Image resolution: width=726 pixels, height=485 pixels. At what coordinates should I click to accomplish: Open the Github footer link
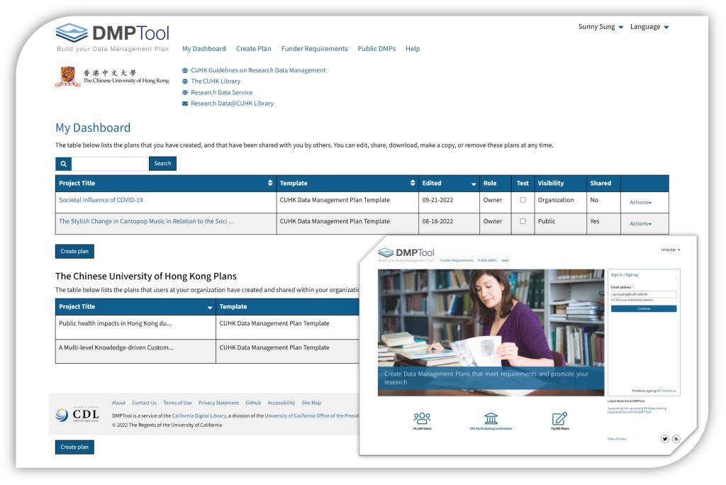click(253, 403)
